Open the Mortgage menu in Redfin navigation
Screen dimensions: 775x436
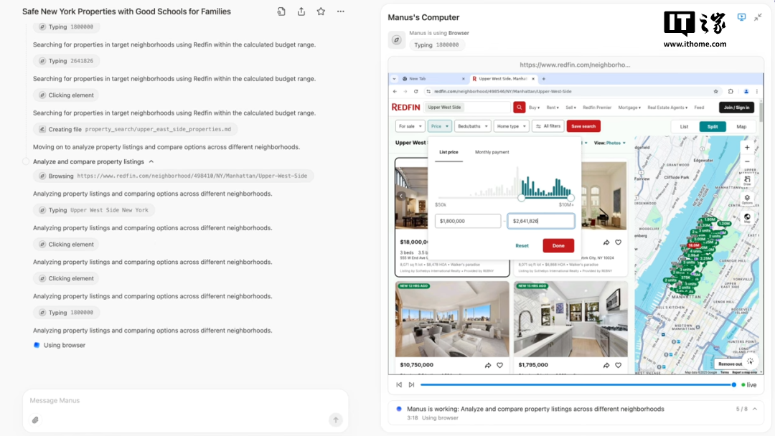point(629,108)
